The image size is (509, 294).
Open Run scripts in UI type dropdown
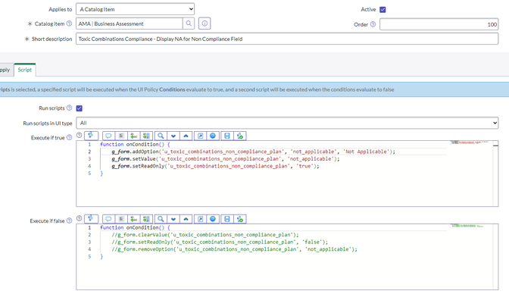pos(287,123)
